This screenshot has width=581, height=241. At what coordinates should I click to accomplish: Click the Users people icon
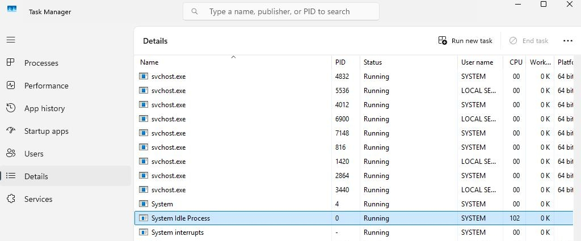coord(11,153)
